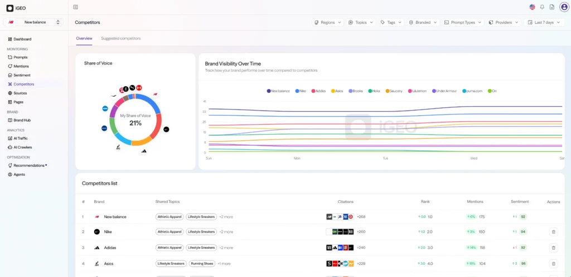Click the orange donut chart segment
This screenshot has height=277, width=571.
click(142, 142)
